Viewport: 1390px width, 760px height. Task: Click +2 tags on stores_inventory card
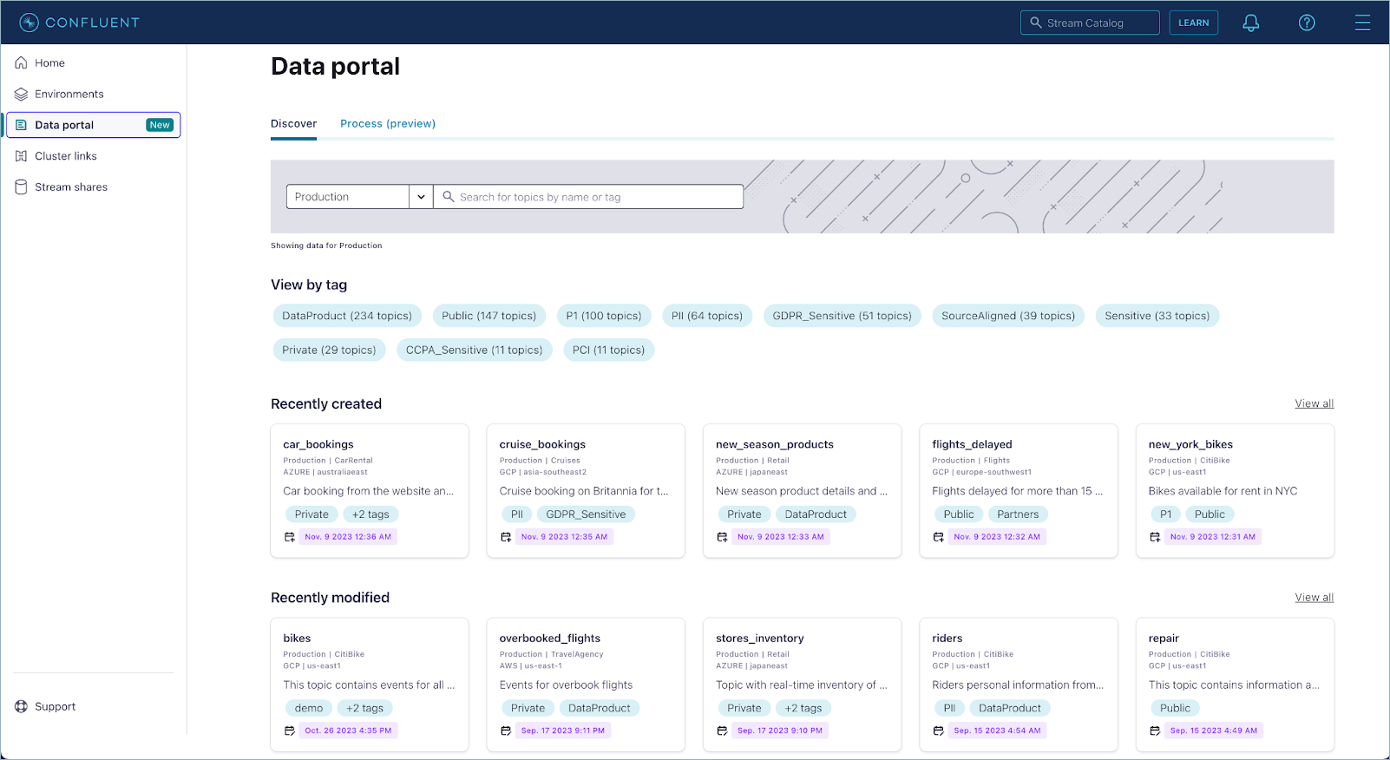(803, 708)
